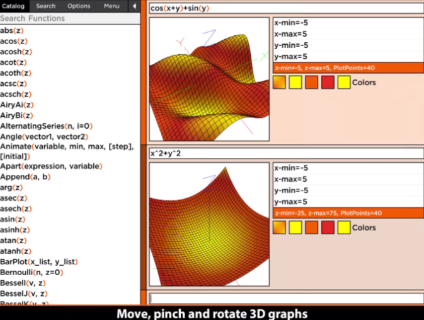Switch to the Catalog tab

click(13, 6)
